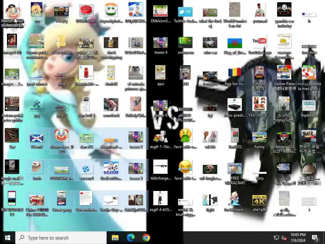The image size is (325, 244).
Task: Click the taskbar search box
Action: pyautogui.click(x=61, y=238)
